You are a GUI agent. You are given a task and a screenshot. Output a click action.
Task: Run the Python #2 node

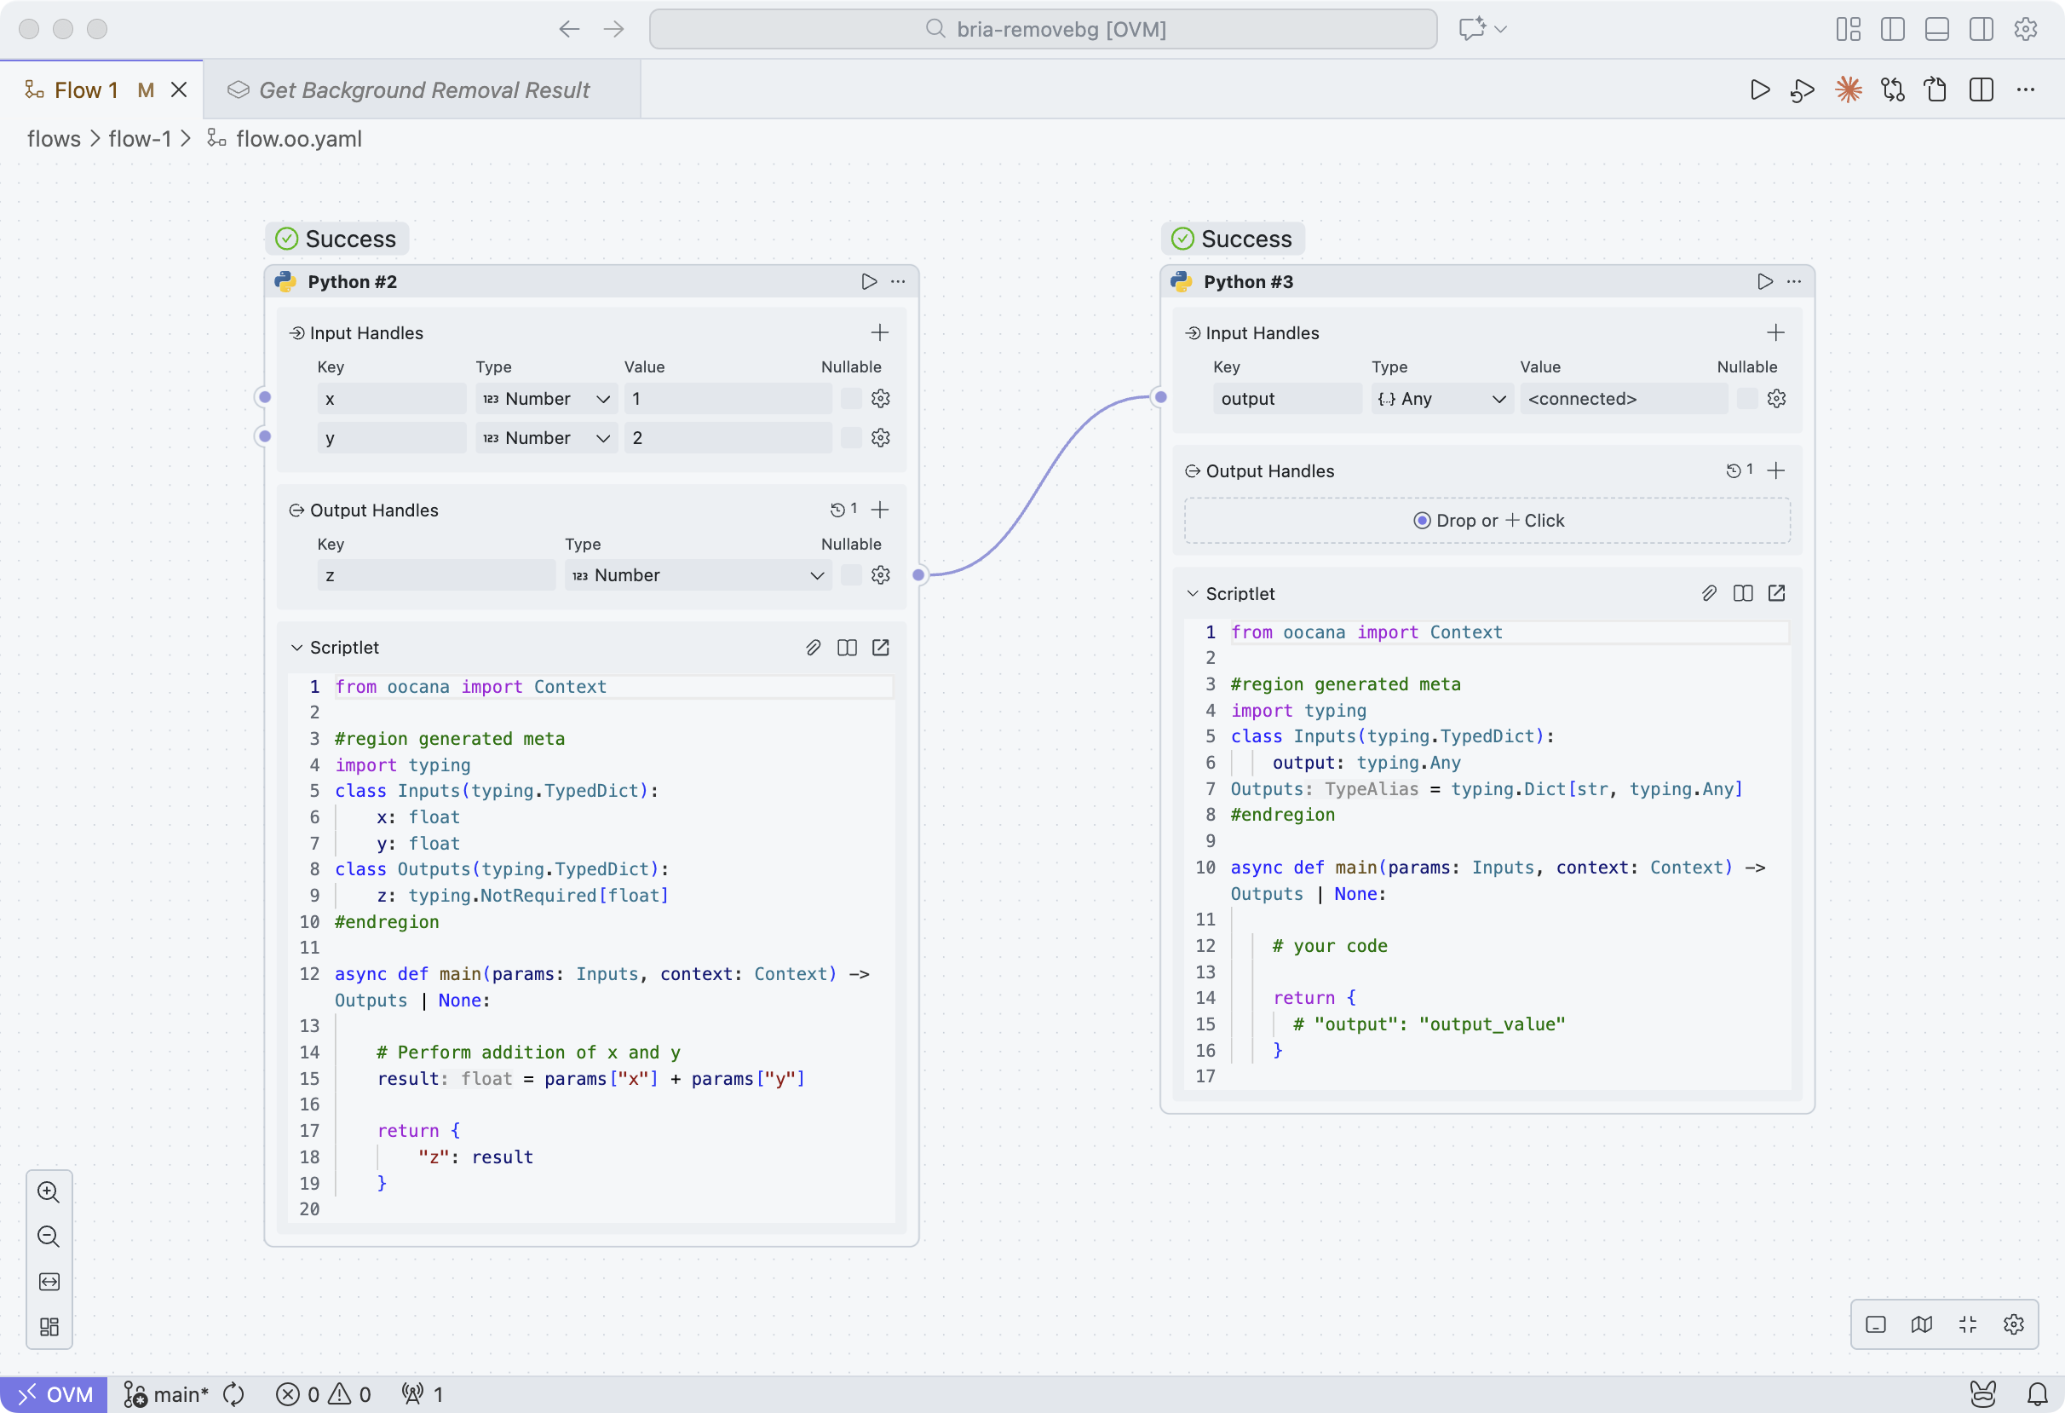[x=869, y=282]
